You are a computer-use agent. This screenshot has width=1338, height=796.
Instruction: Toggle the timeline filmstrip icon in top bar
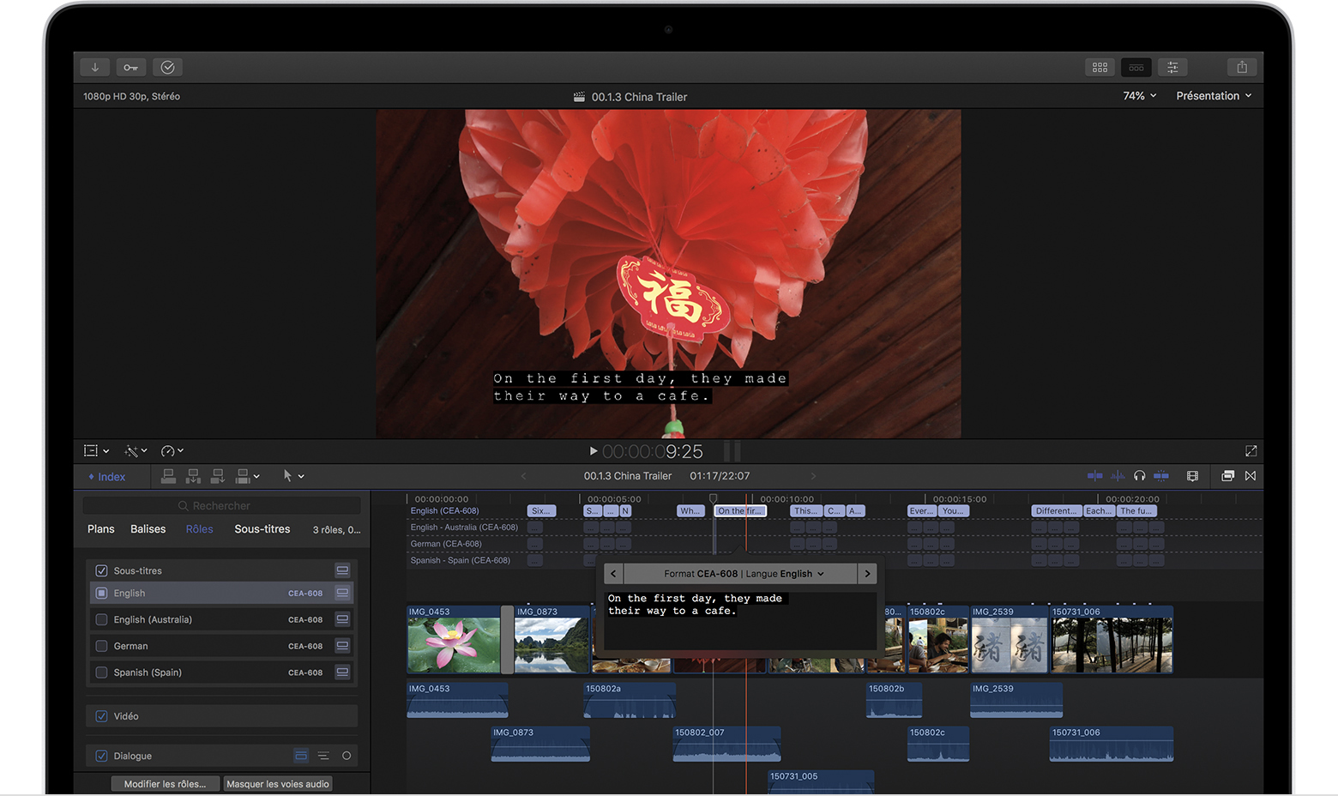pyautogui.click(x=1136, y=67)
